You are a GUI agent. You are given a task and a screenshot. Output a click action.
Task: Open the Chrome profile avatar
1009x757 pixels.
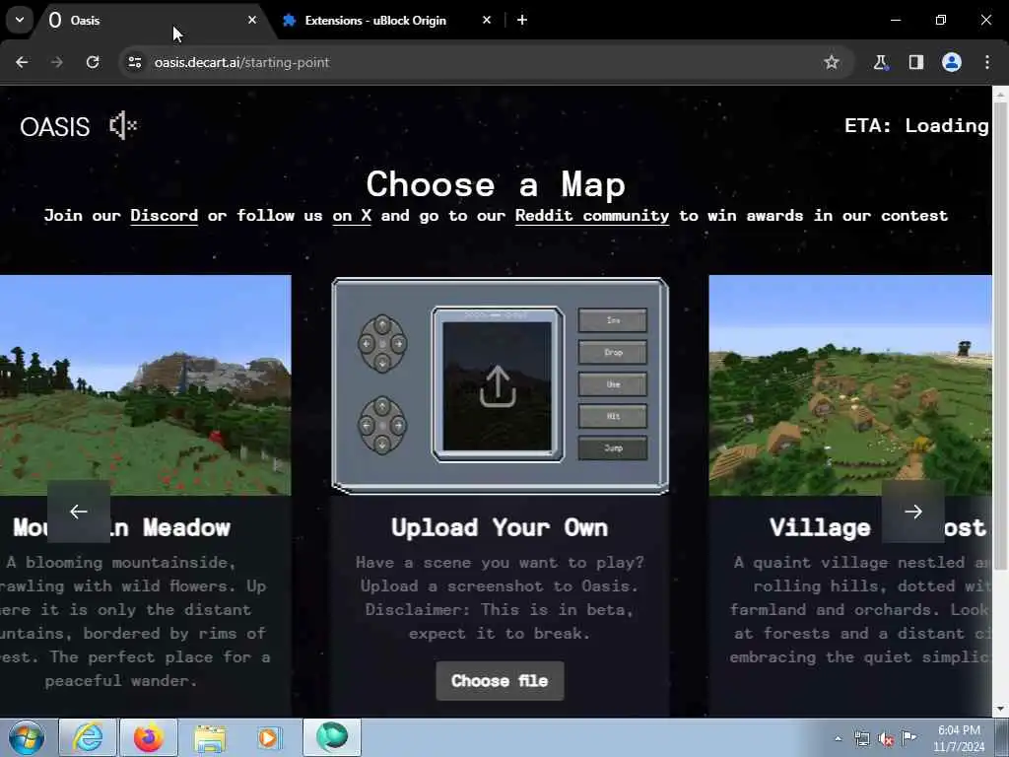952,62
